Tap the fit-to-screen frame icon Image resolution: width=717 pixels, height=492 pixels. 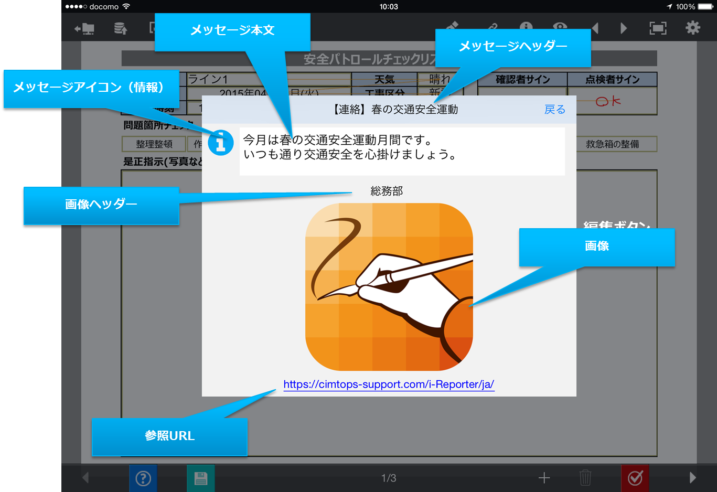click(x=658, y=28)
